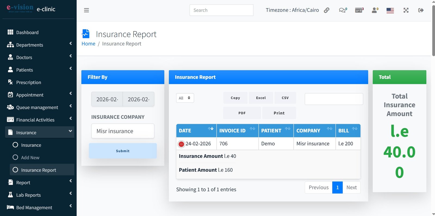The width and height of the screenshot is (435, 216).
Task: Click the Lab Reports flask icon
Action: (10, 195)
